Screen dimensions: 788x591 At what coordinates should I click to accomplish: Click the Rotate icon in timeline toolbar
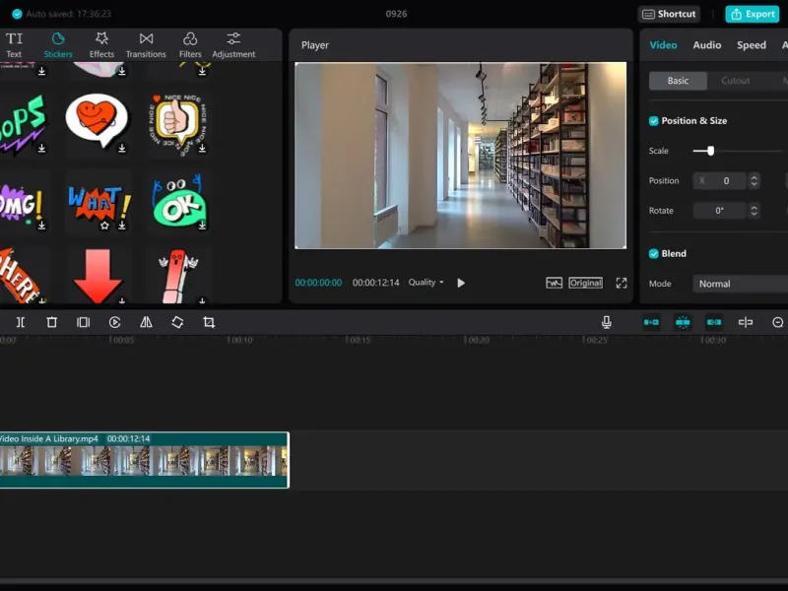[x=177, y=322]
